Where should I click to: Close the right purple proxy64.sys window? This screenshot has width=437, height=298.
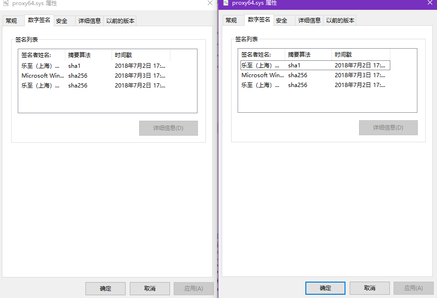[x=430, y=2]
